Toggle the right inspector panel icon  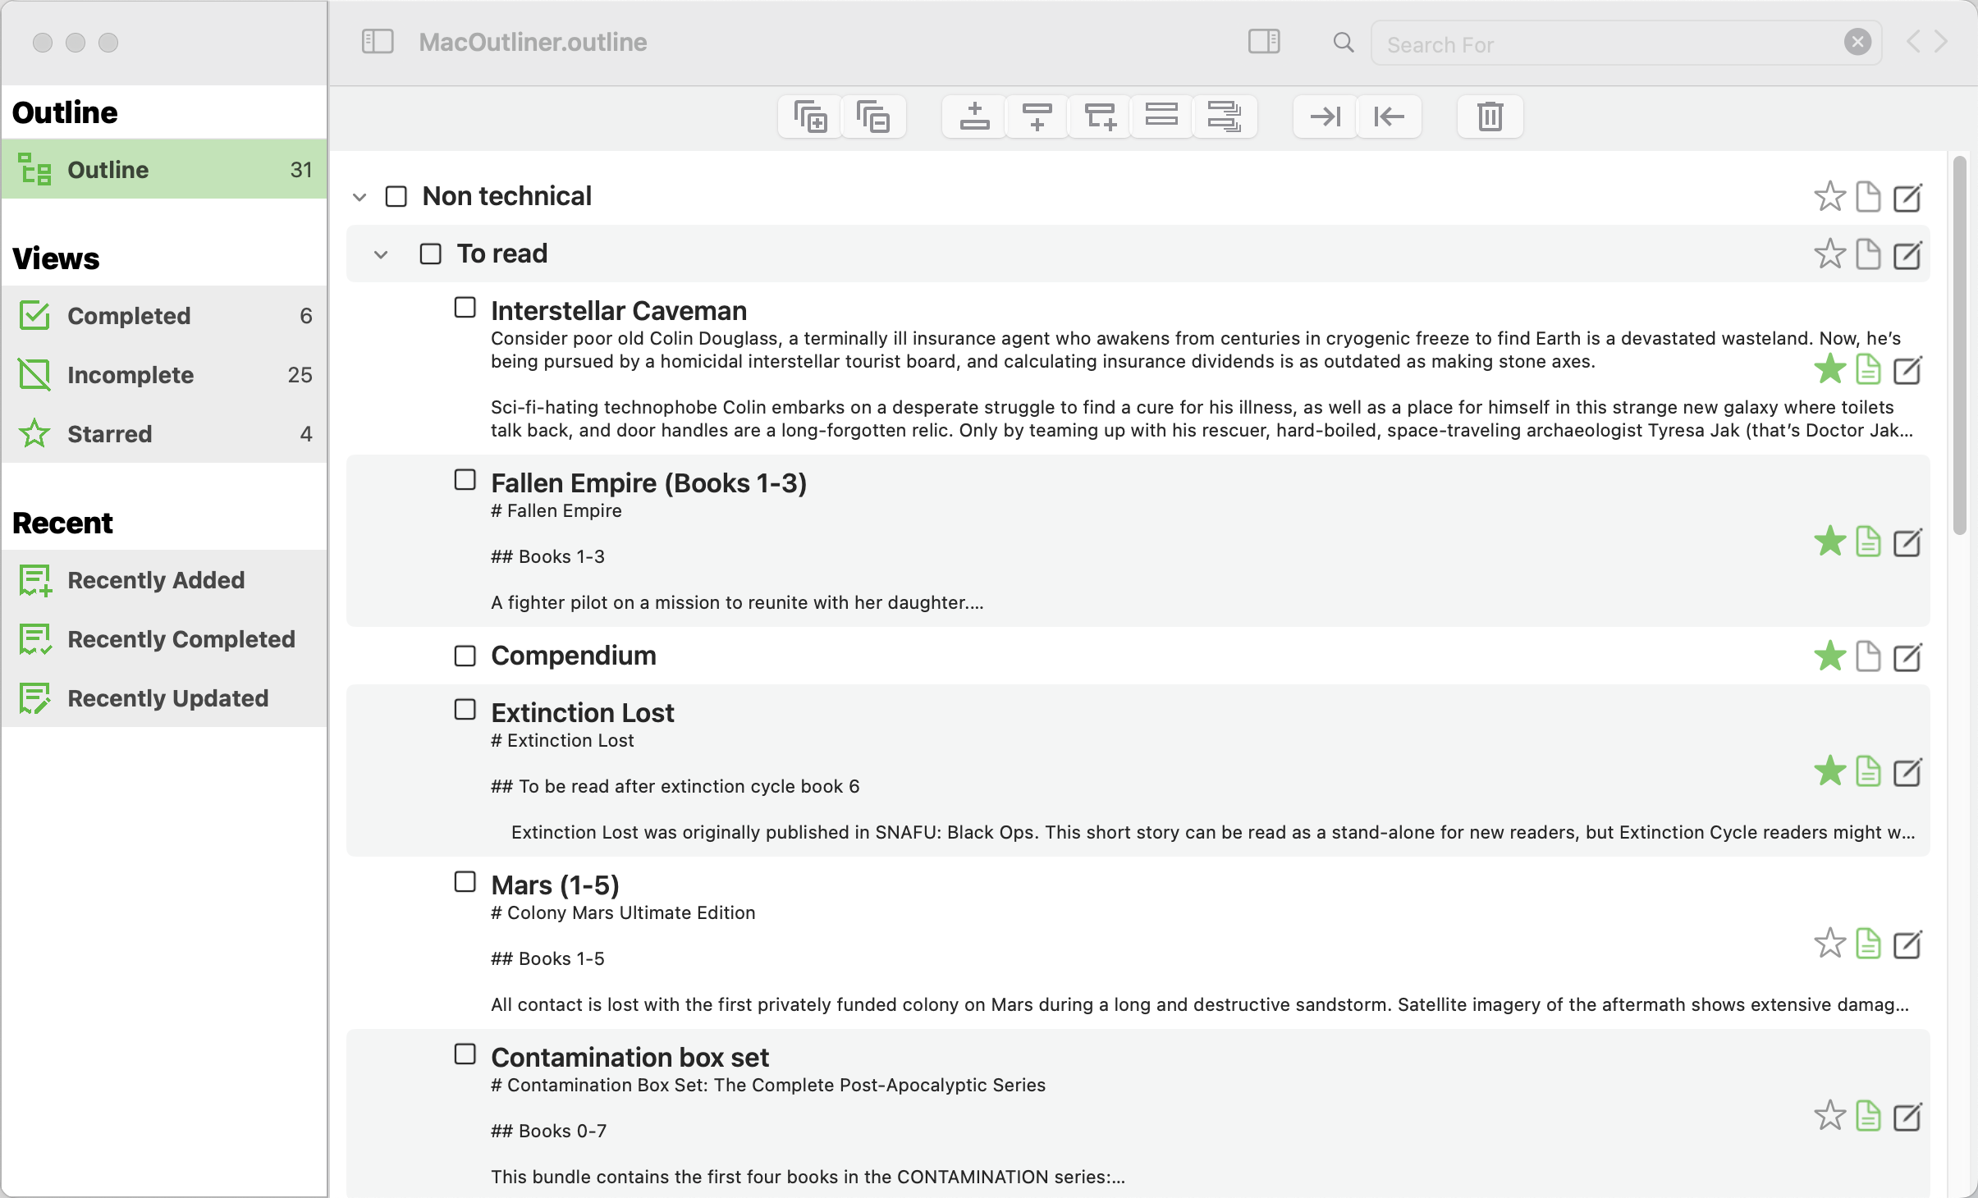[x=1264, y=42]
